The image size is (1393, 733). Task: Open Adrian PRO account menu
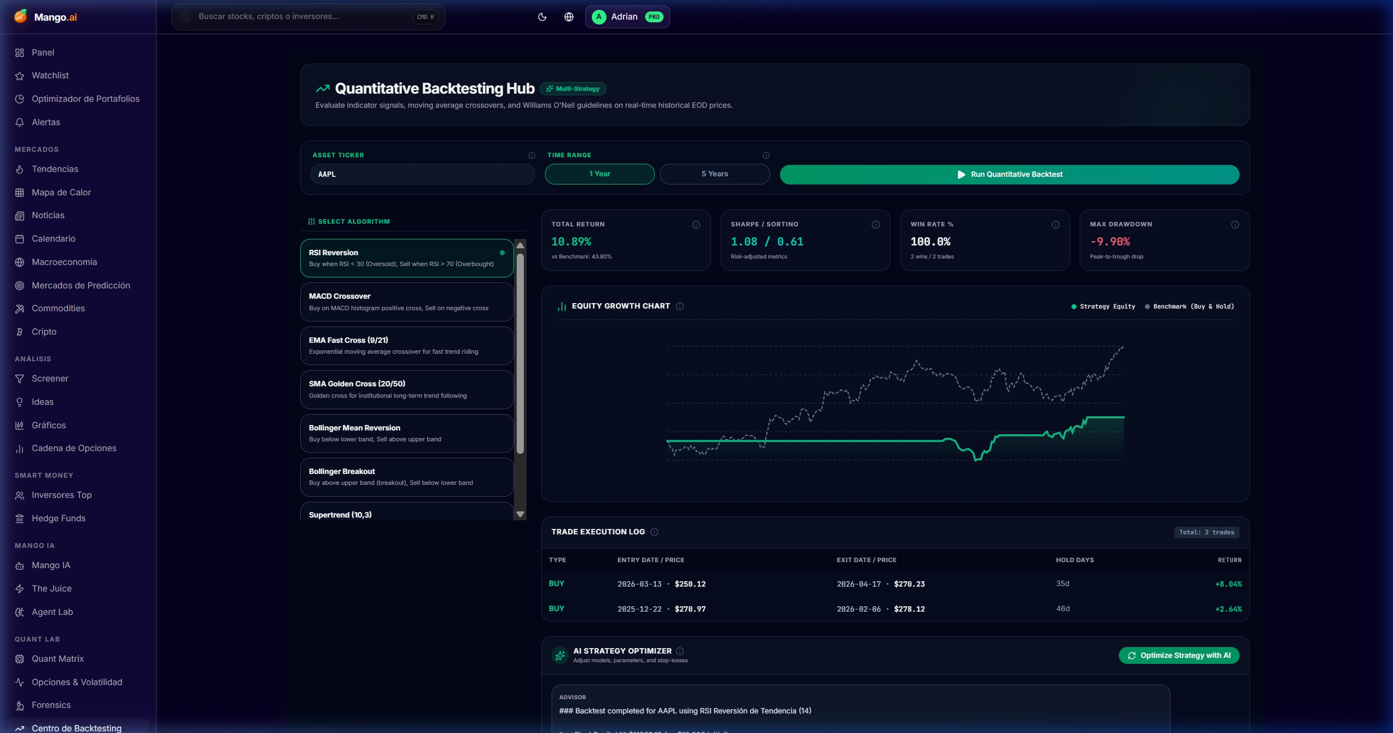coord(627,17)
